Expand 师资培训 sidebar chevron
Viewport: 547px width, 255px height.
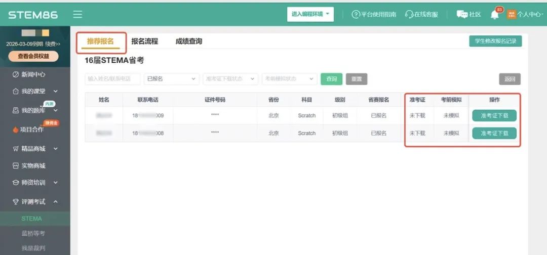click(x=56, y=183)
